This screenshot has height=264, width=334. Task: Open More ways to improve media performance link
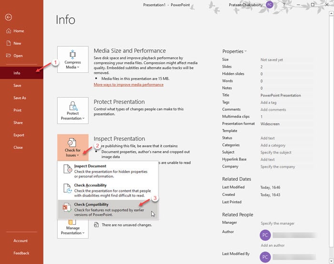pos(129,84)
